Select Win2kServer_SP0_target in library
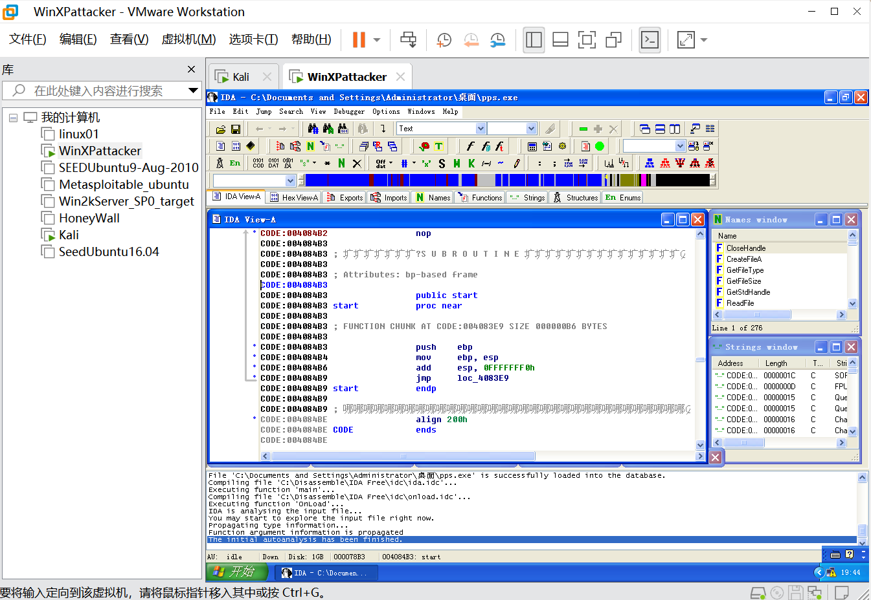The height and width of the screenshot is (600, 871). pyautogui.click(x=126, y=201)
